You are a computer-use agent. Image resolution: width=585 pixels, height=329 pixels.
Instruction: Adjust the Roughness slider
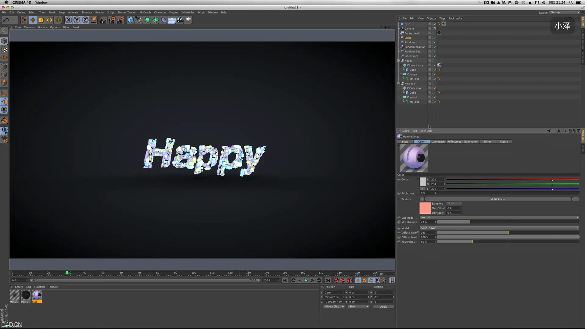click(508, 242)
